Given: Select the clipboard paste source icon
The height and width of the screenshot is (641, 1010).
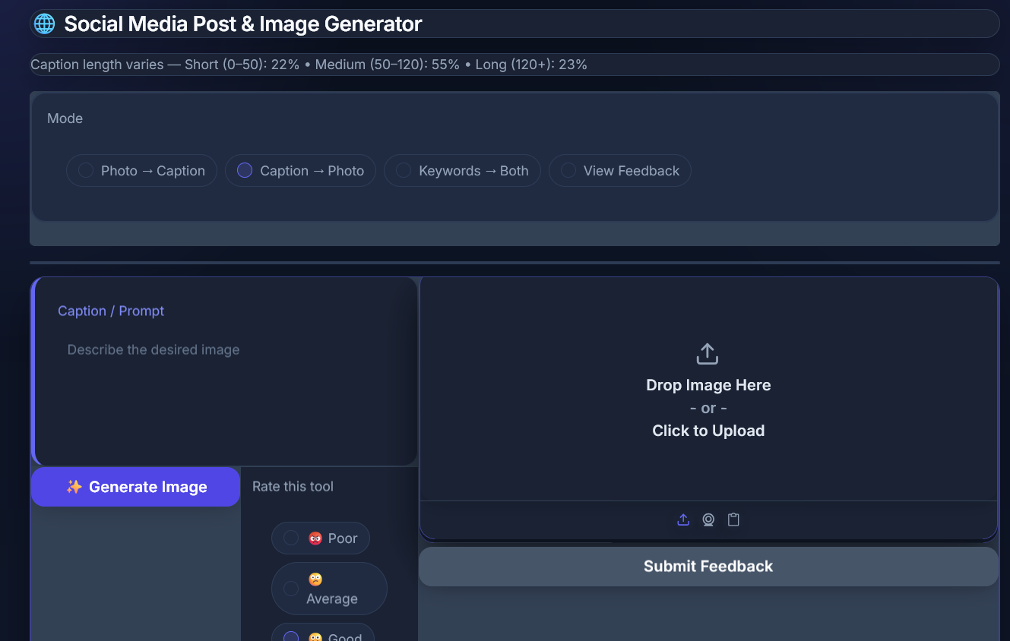Looking at the screenshot, I should click(x=733, y=519).
